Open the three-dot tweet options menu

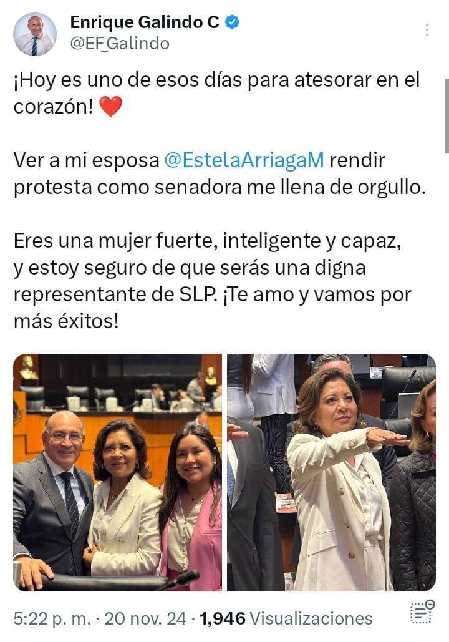[x=427, y=30]
